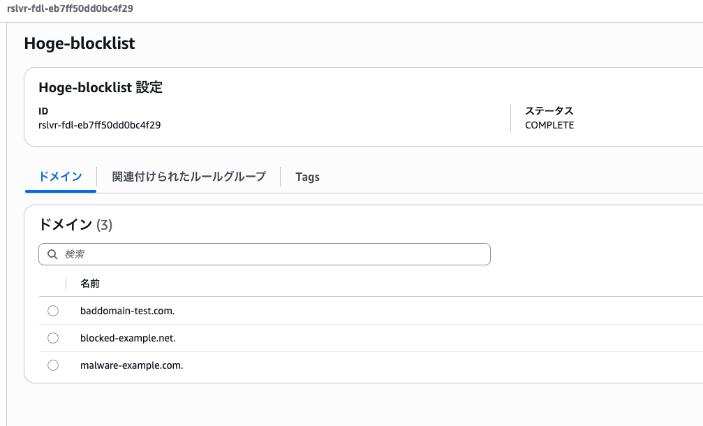Screen dimensions: 703x426
Task: Click the COMPLETE status value
Action: (x=549, y=125)
